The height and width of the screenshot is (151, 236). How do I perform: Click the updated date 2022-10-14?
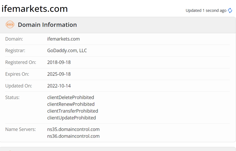point(59,86)
